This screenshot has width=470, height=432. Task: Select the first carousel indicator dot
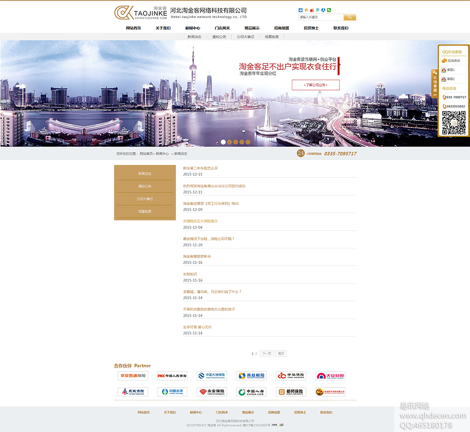coord(223,142)
